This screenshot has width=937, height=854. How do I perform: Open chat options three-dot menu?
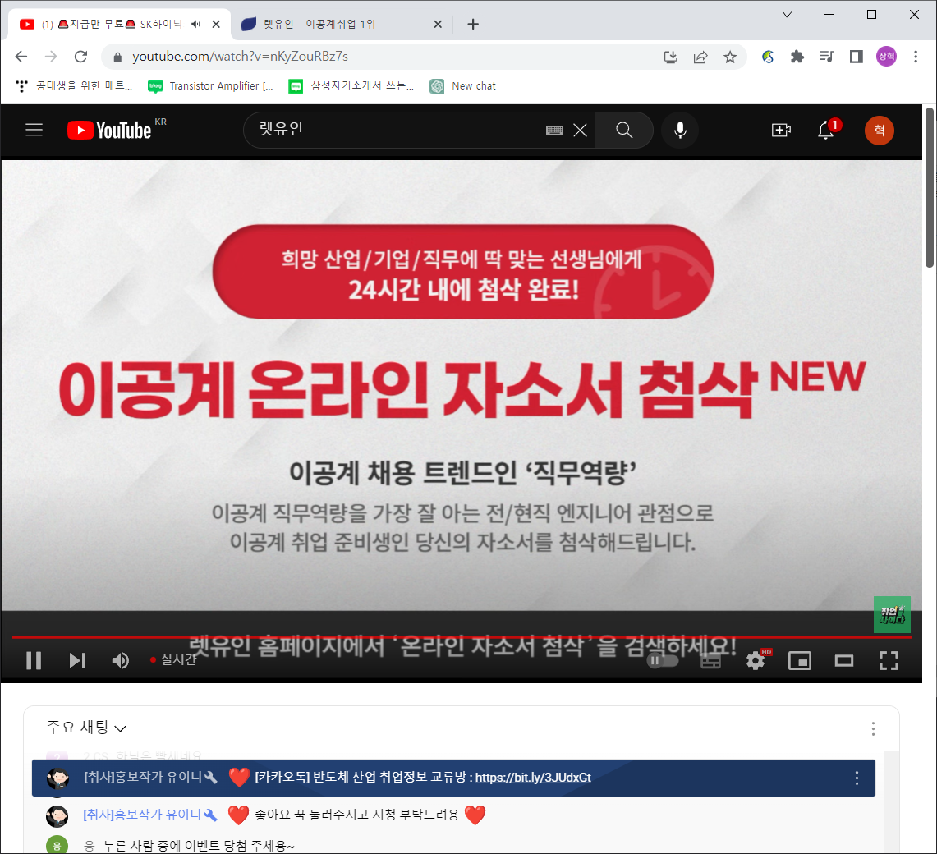pos(873,728)
